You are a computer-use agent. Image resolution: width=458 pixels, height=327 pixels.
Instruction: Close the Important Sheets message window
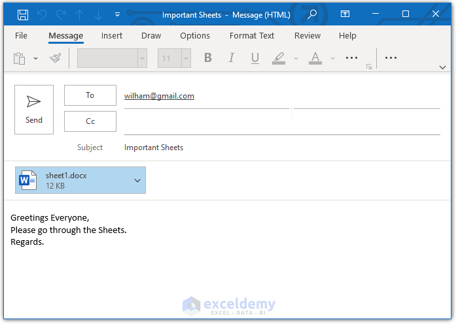(436, 14)
